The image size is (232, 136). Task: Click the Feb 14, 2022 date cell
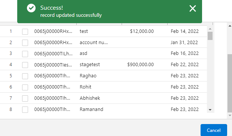(x=184, y=31)
